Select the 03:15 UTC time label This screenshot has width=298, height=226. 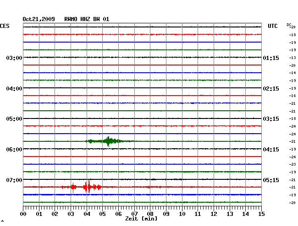tap(271, 119)
